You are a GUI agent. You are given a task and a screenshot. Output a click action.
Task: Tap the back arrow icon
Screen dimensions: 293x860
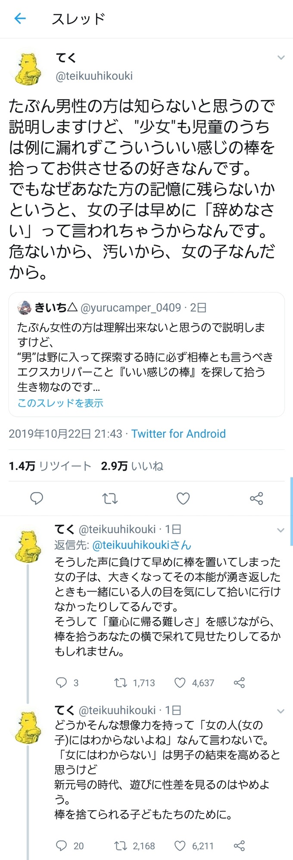tap(20, 19)
